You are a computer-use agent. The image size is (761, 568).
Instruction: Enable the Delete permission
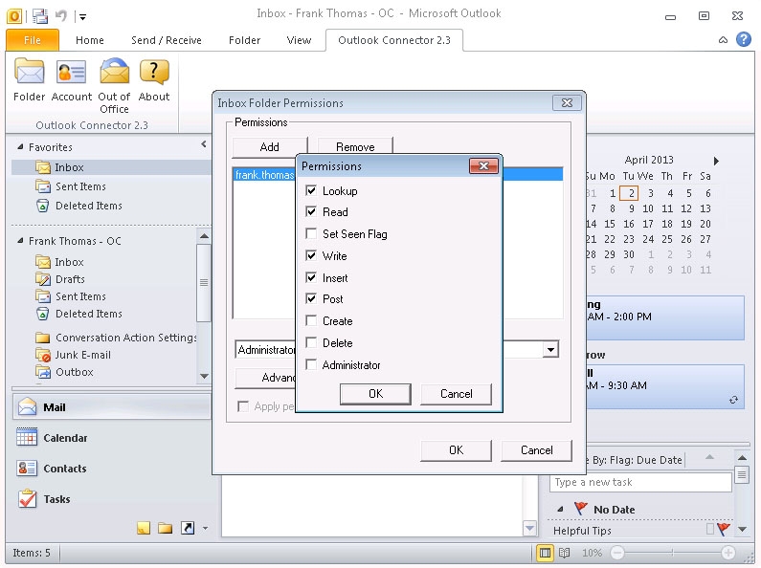click(x=312, y=342)
